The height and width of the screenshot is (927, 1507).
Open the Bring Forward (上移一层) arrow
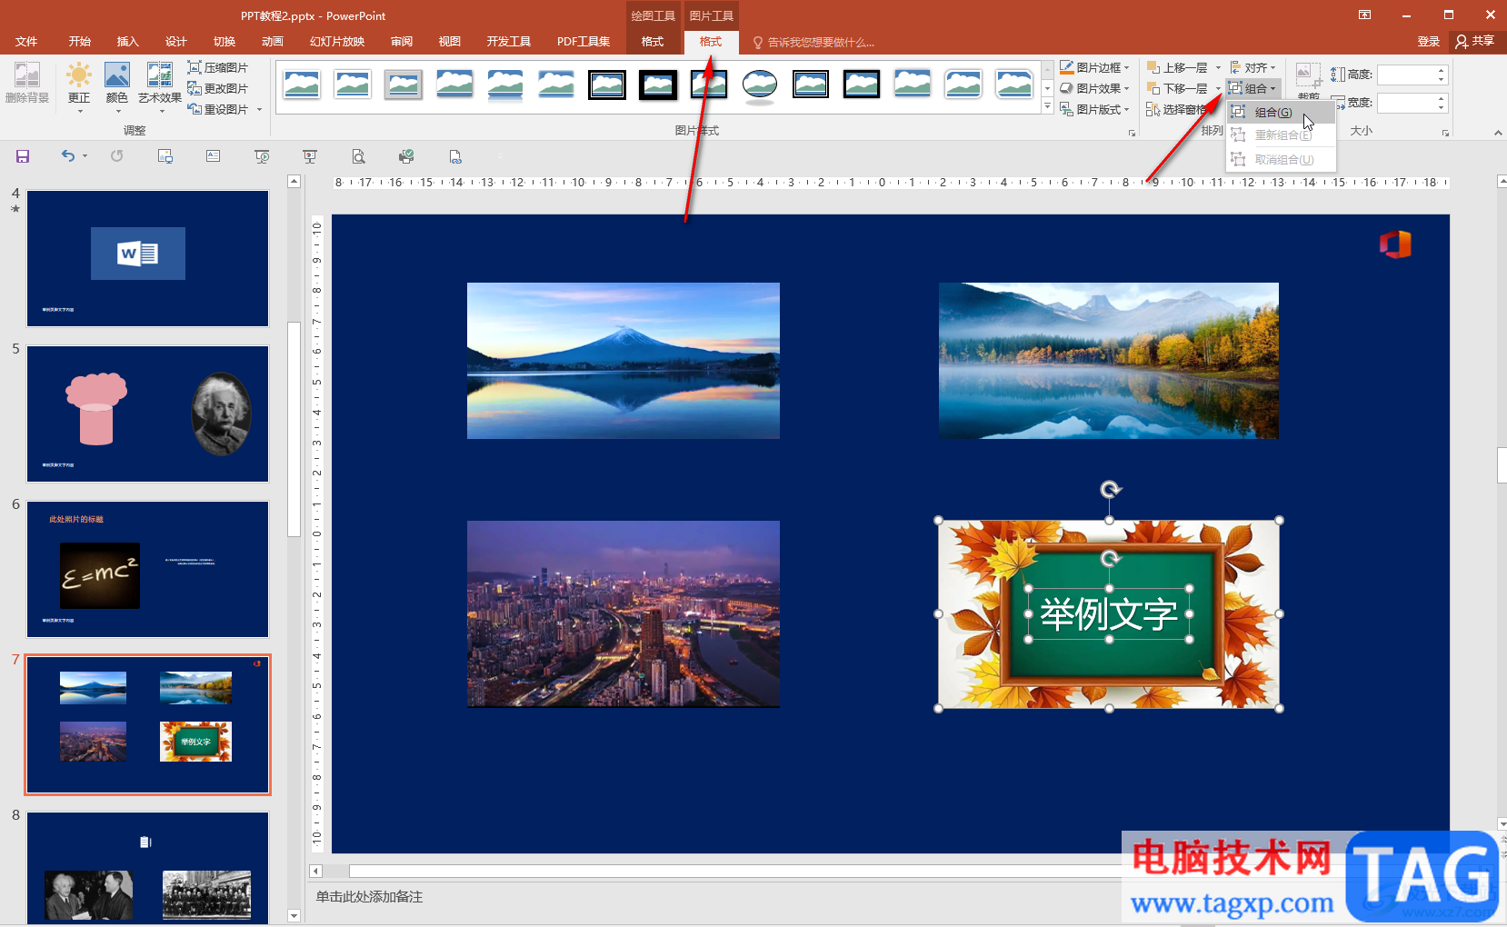(x=1218, y=68)
